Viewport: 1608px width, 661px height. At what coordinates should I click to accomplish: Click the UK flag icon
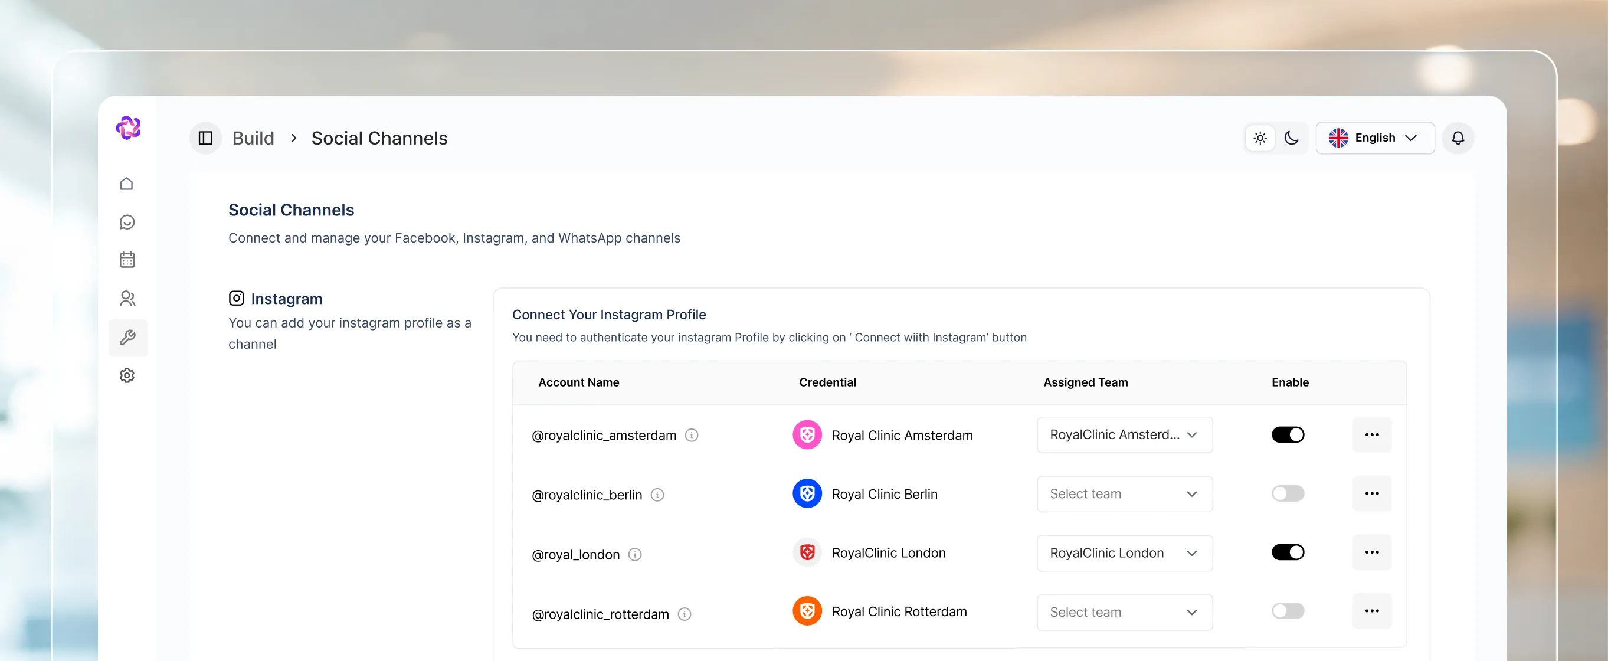pos(1338,138)
